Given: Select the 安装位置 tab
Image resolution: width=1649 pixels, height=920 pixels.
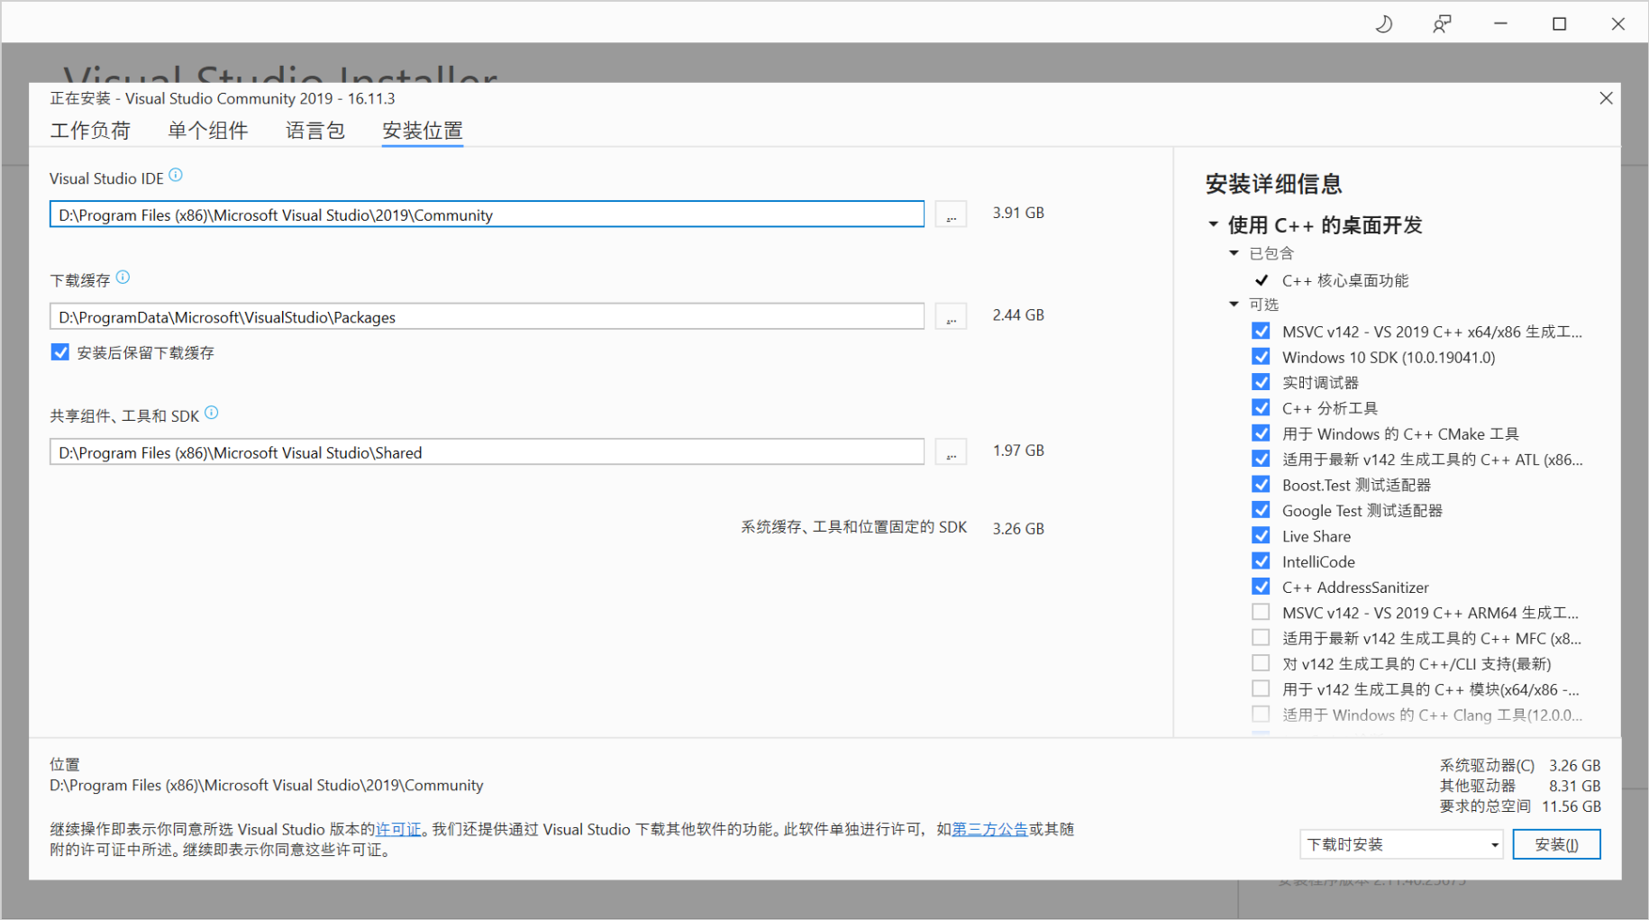Looking at the screenshot, I should [423, 131].
